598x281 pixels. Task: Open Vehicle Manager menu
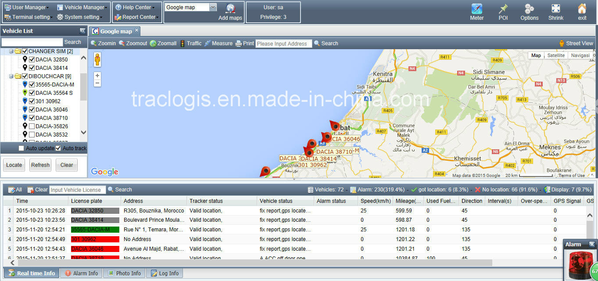[x=82, y=7]
